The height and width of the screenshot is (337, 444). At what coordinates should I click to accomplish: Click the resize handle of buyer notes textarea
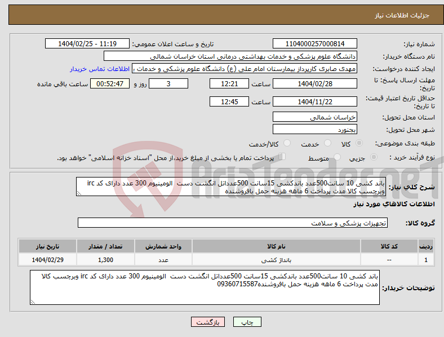33,302
